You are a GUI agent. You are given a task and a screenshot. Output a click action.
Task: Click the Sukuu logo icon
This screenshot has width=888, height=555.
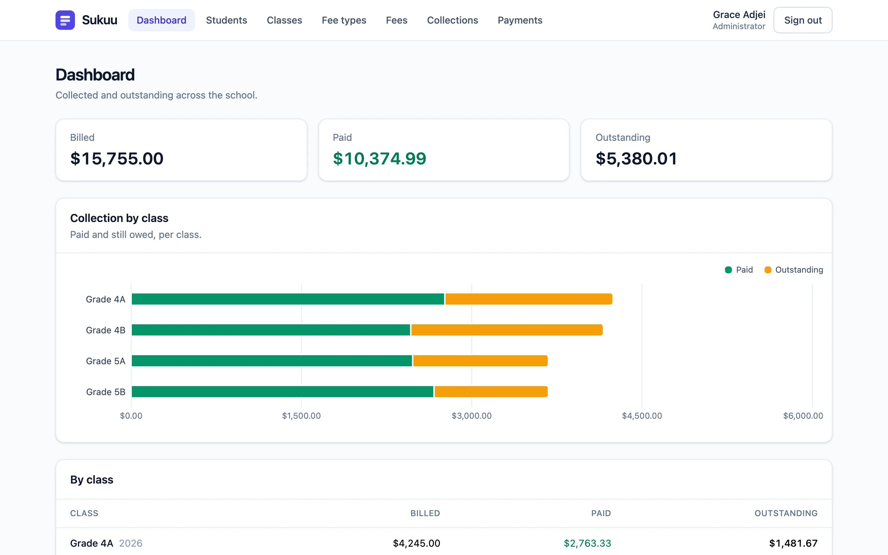(65, 20)
